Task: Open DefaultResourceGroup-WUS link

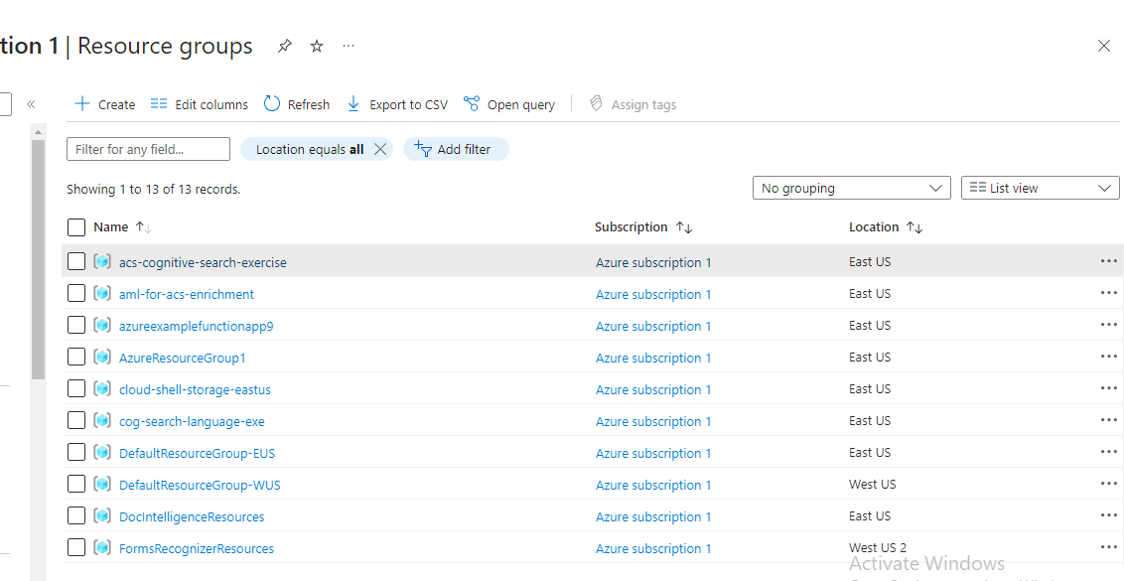Action: click(x=200, y=485)
